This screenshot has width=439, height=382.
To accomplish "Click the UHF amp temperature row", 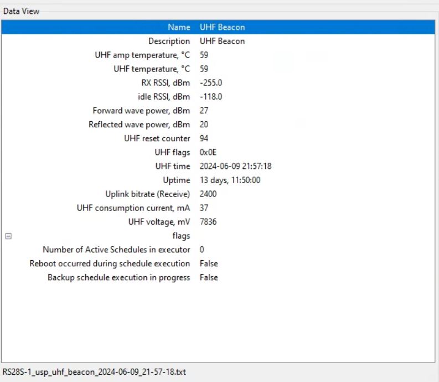I will pos(142,55).
